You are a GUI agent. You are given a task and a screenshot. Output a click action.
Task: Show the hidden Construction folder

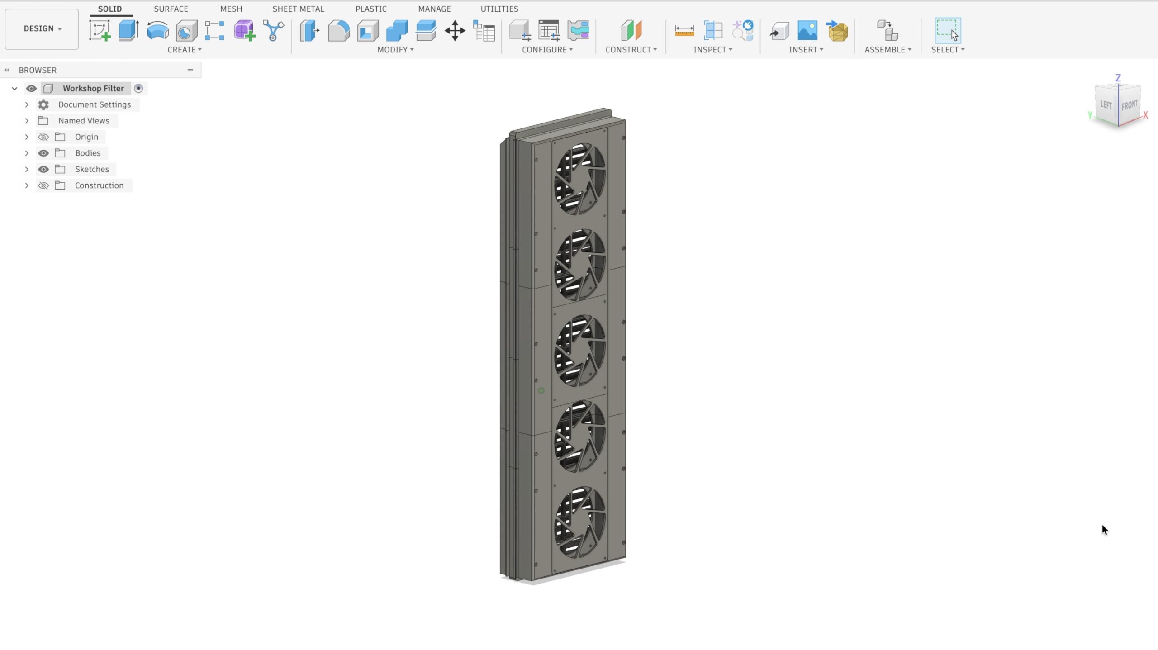[x=43, y=185]
